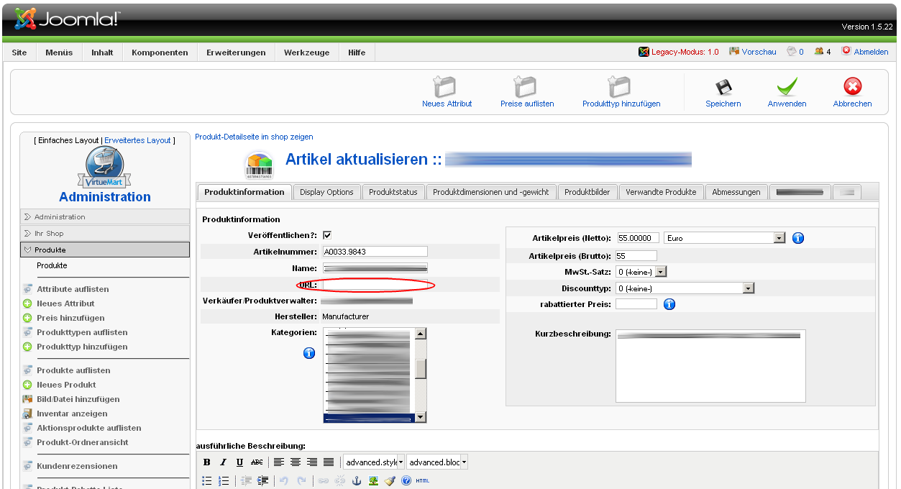Edit HTML source in the editor
This screenshot has height=489, width=901.
[423, 480]
